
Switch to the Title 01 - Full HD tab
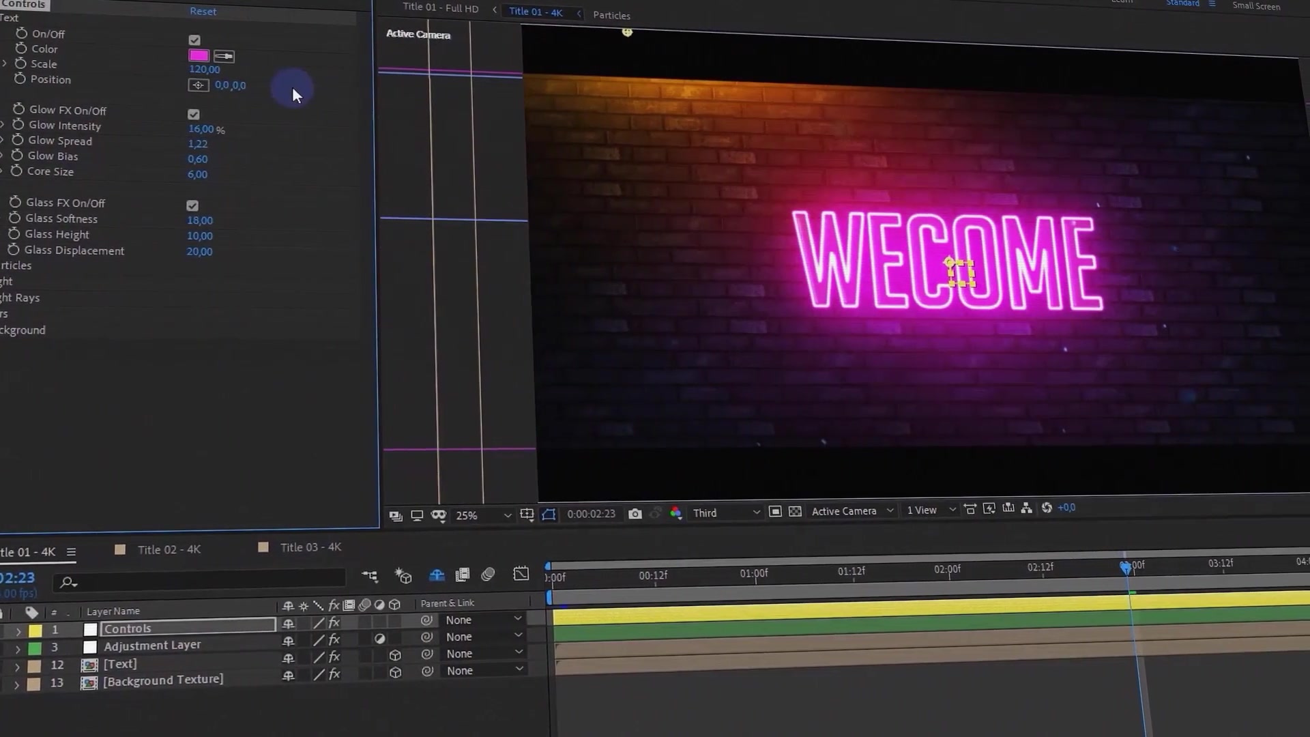pos(440,8)
